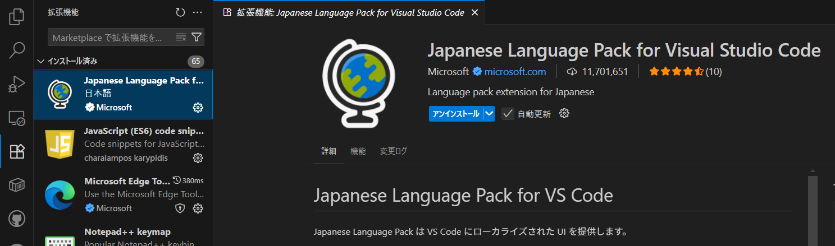Open the Search view in activity bar
Image resolution: width=835 pixels, height=246 pixels.
click(x=17, y=50)
